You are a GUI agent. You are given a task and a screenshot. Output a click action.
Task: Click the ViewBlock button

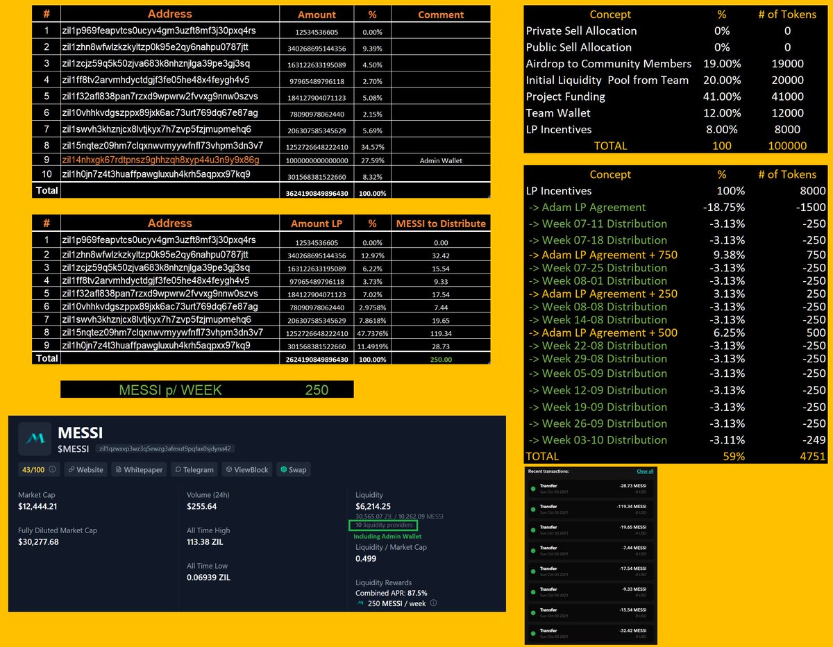(x=246, y=469)
